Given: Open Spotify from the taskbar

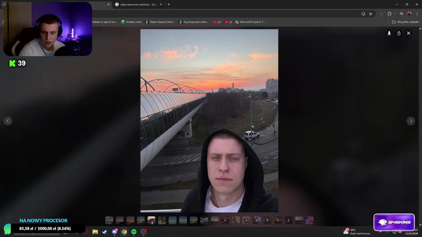Looking at the screenshot, I should point(134,232).
